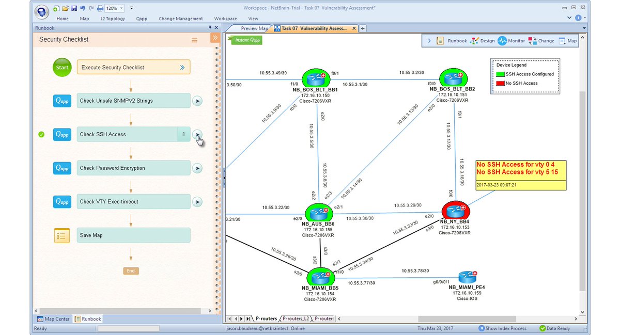Click the open folder icon
620x335 pixels.
(x=65, y=8)
